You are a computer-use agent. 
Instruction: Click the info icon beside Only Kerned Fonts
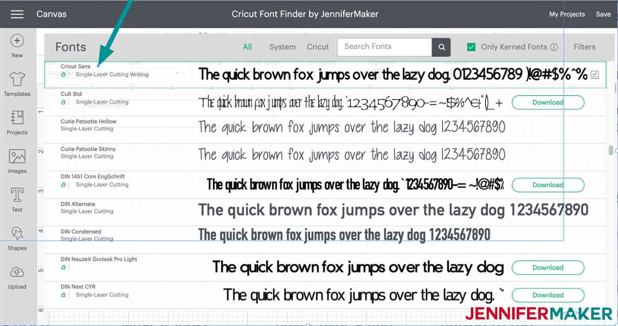click(x=554, y=47)
